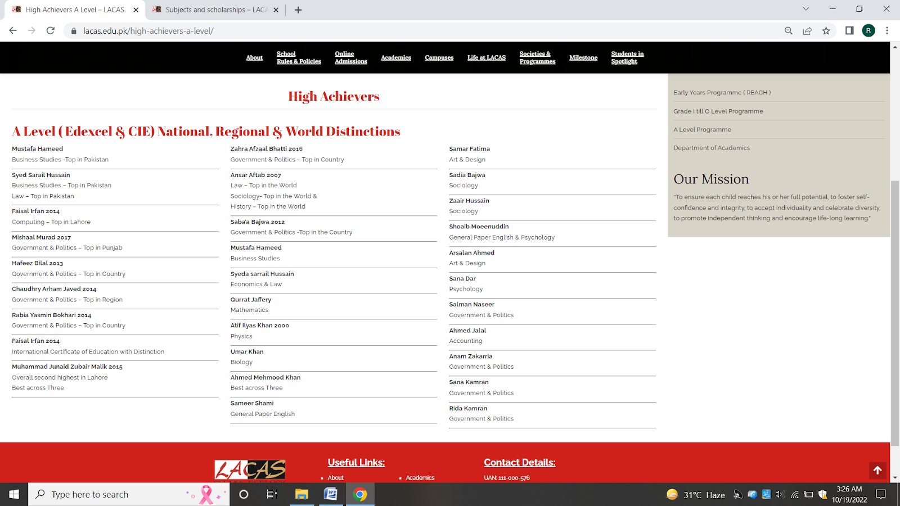Click the name Shoaib Moeenuddin
Screen dimensions: 900x506
[479, 227]
